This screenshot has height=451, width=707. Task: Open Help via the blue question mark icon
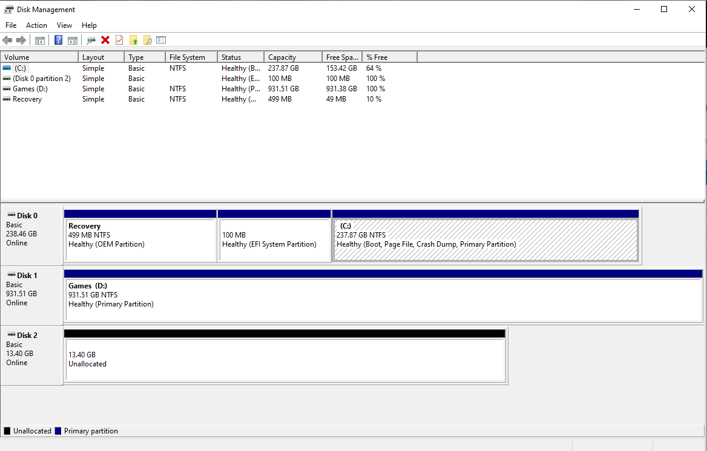[x=58, y=40]
